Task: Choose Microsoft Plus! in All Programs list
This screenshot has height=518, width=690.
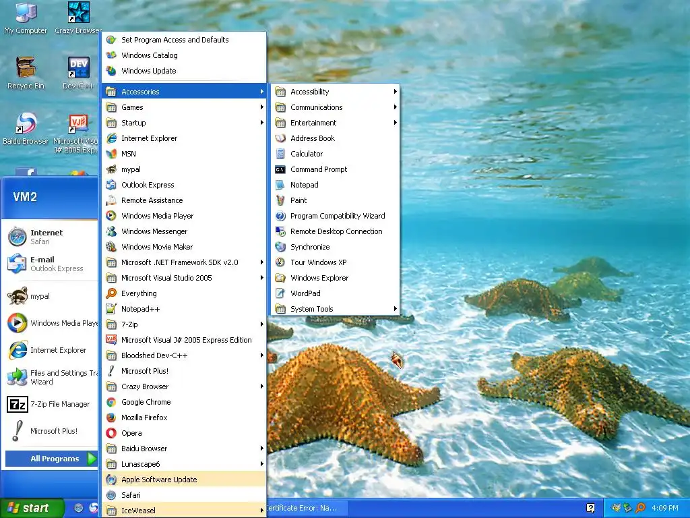Action: [185, 371]
